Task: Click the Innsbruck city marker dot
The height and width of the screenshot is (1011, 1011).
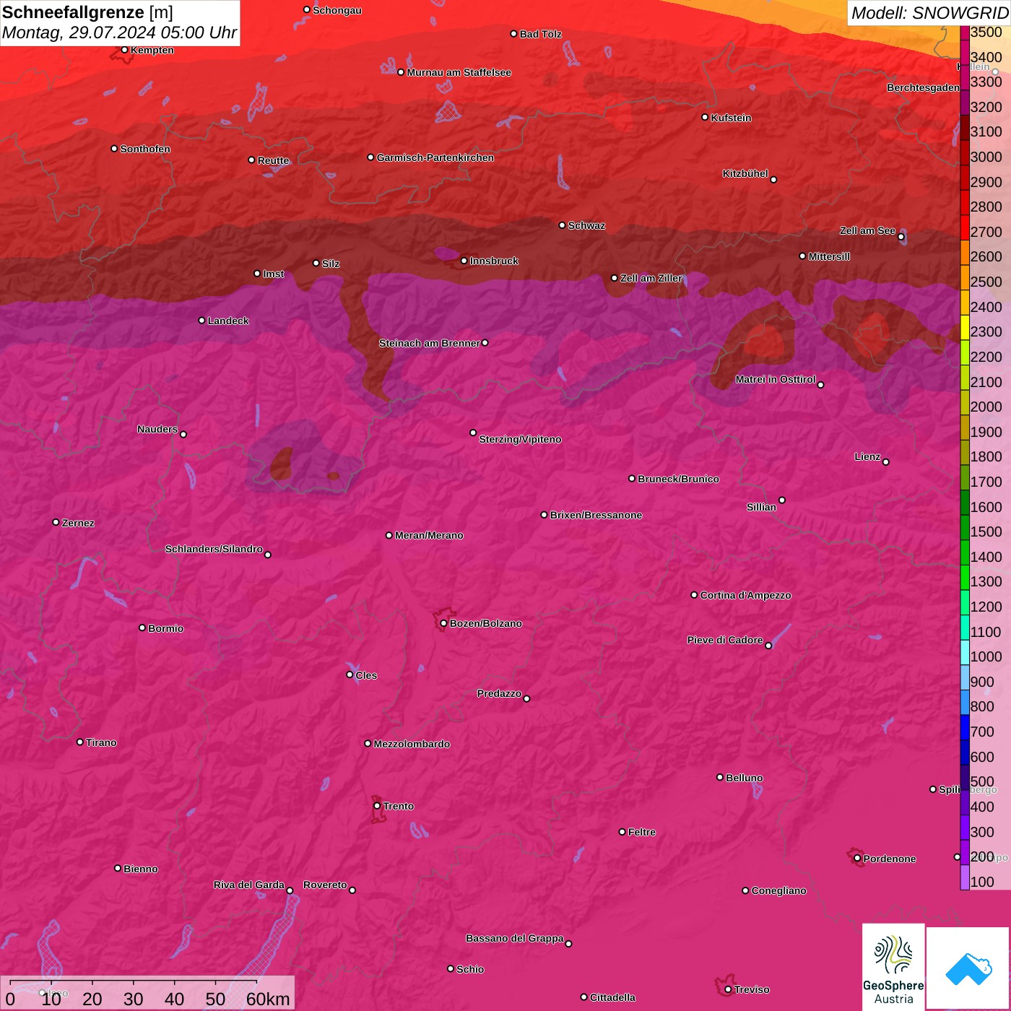Action: (464, 261)
